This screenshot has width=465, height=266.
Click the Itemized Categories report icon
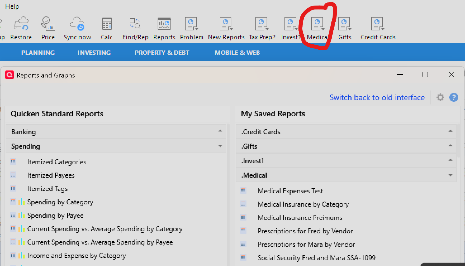13,161
